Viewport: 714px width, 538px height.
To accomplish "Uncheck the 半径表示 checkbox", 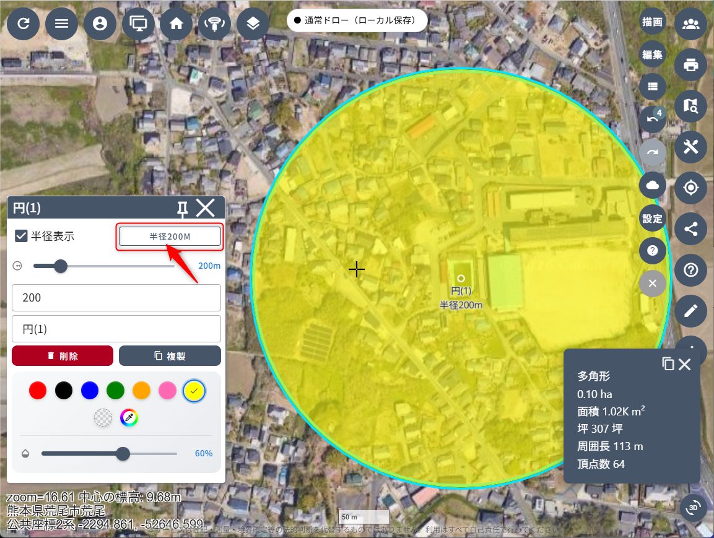I will click(x=22, y=236).
